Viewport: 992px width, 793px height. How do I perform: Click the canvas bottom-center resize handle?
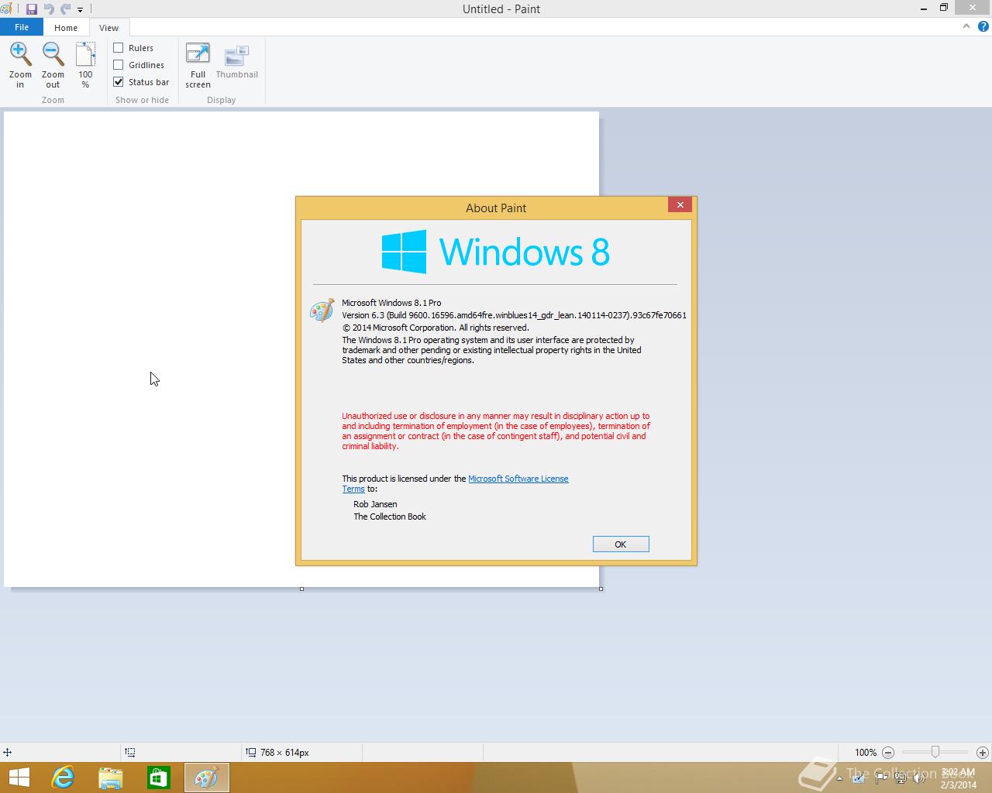pos(301,589)
